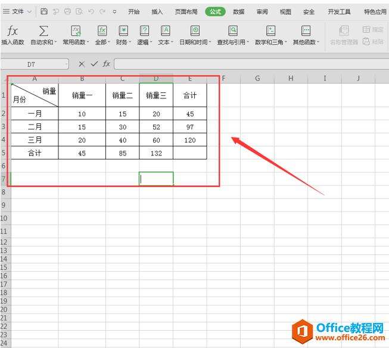Expand the 自动求和 dropdown arrow
Image resolution: width=389 pixels, height=348 pixels.
click(55, 42)
